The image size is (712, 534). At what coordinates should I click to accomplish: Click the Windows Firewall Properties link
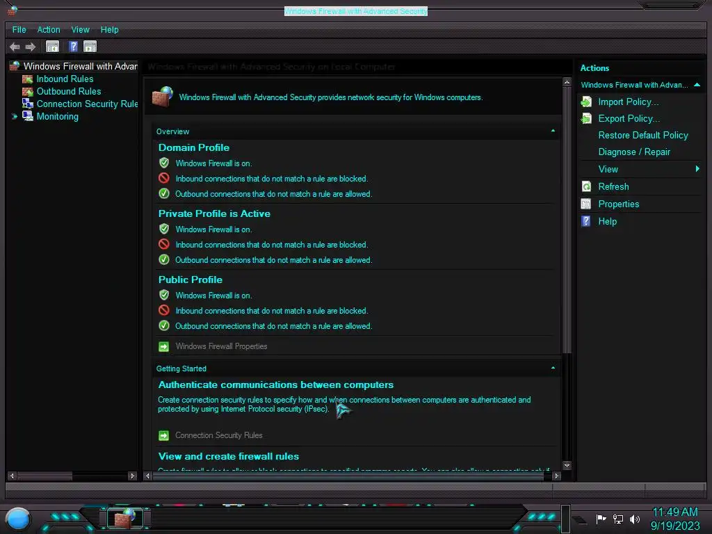click(221, 346)
